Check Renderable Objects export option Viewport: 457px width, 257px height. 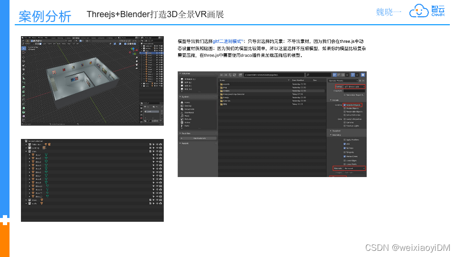pyautogui.click(x=345, y=111)
